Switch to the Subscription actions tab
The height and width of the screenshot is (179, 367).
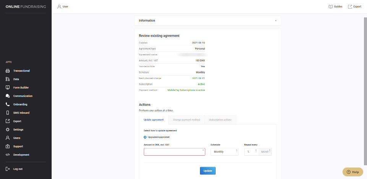click(x=220, y=120)
